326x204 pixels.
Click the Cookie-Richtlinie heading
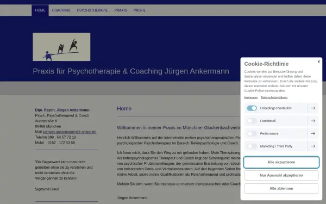coord(266,64)
